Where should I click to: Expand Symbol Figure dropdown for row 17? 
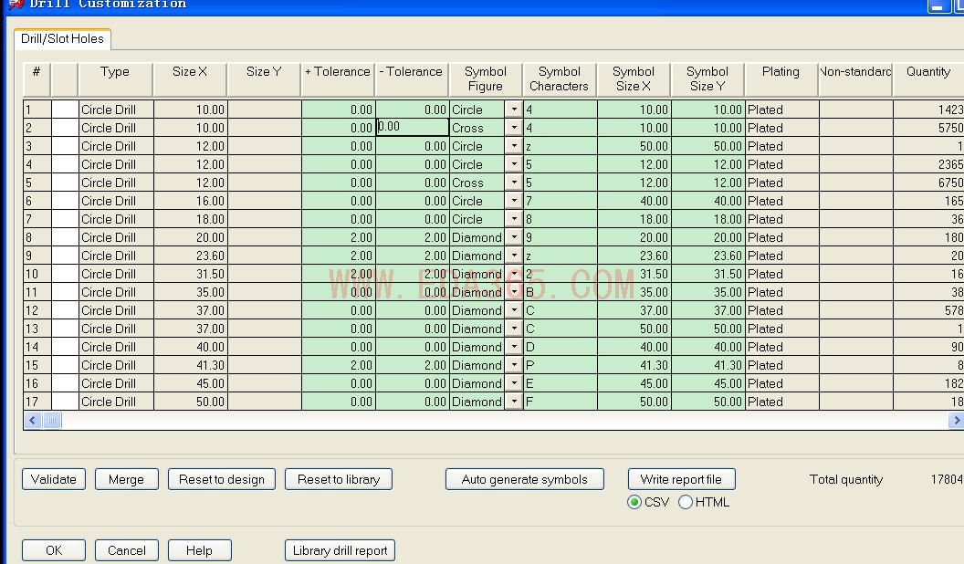click(514, 402)
